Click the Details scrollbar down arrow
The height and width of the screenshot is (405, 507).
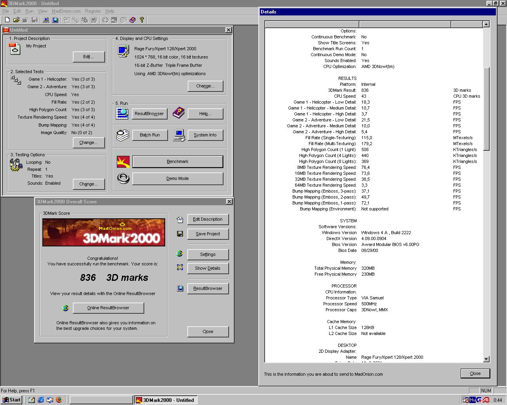(486, 359)
